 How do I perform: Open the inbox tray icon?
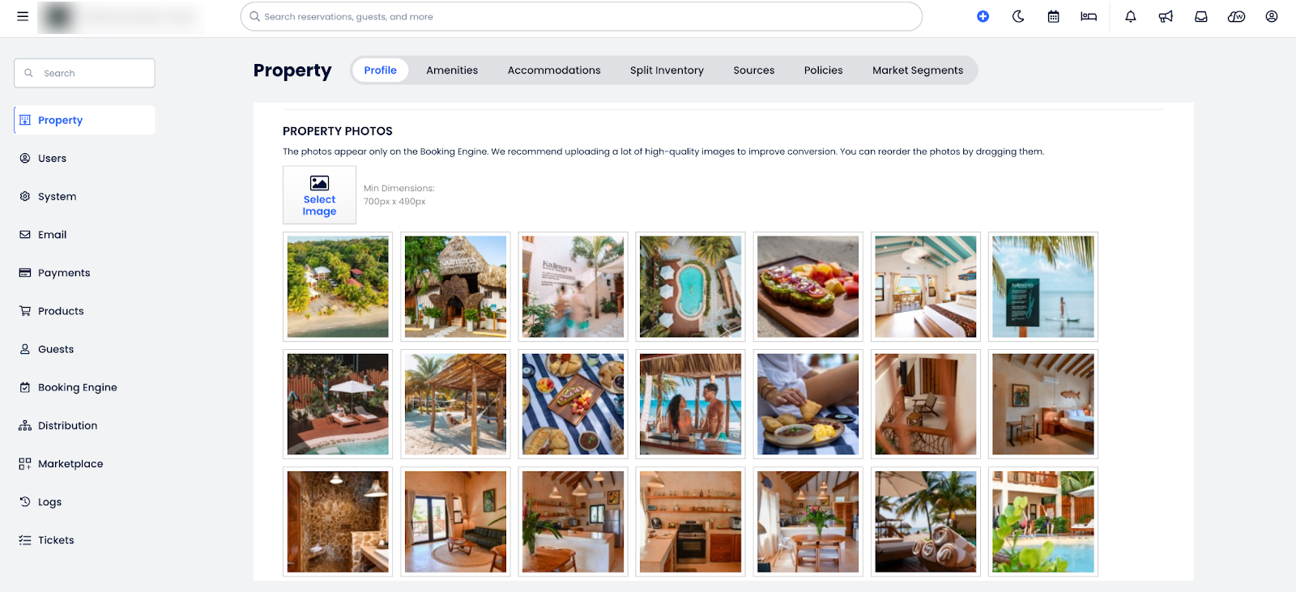tap(1201, 16)
